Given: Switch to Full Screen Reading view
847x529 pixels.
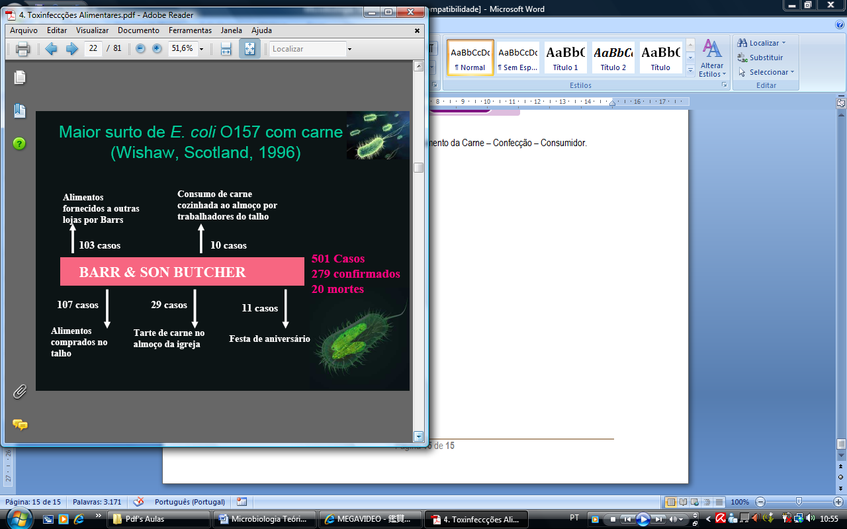Looking at the screenshot, I should [x=684, y=502].
